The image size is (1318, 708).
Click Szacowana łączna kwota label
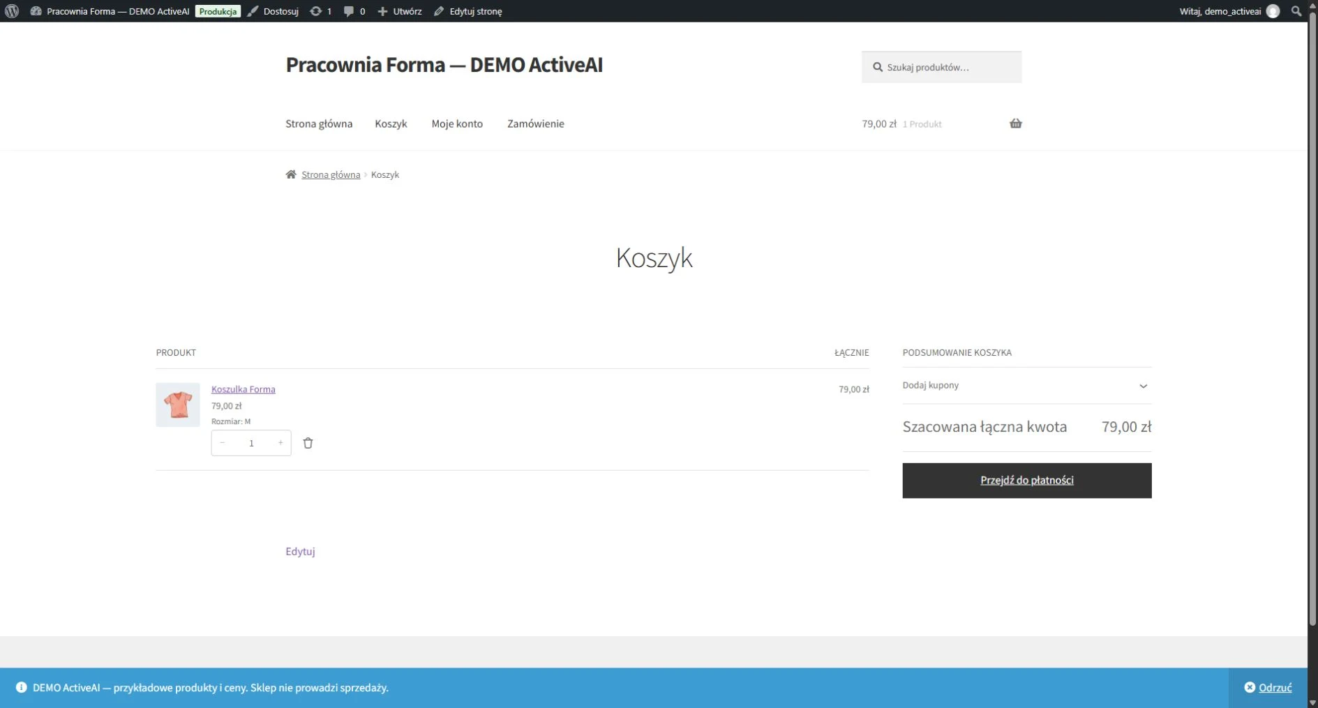[x=984, y=427]
